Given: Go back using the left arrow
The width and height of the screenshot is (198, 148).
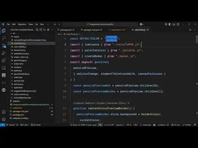Looking at the screenshot, I should tap(55, 24).
